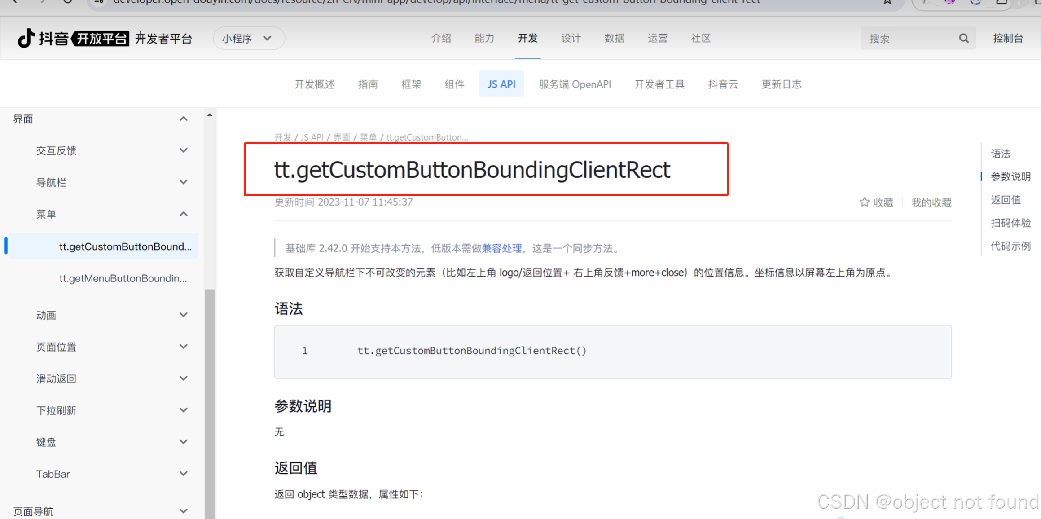Click the bookmark star in address bar
Screen dimensions: 1041x519
click(x=887, y=2)
